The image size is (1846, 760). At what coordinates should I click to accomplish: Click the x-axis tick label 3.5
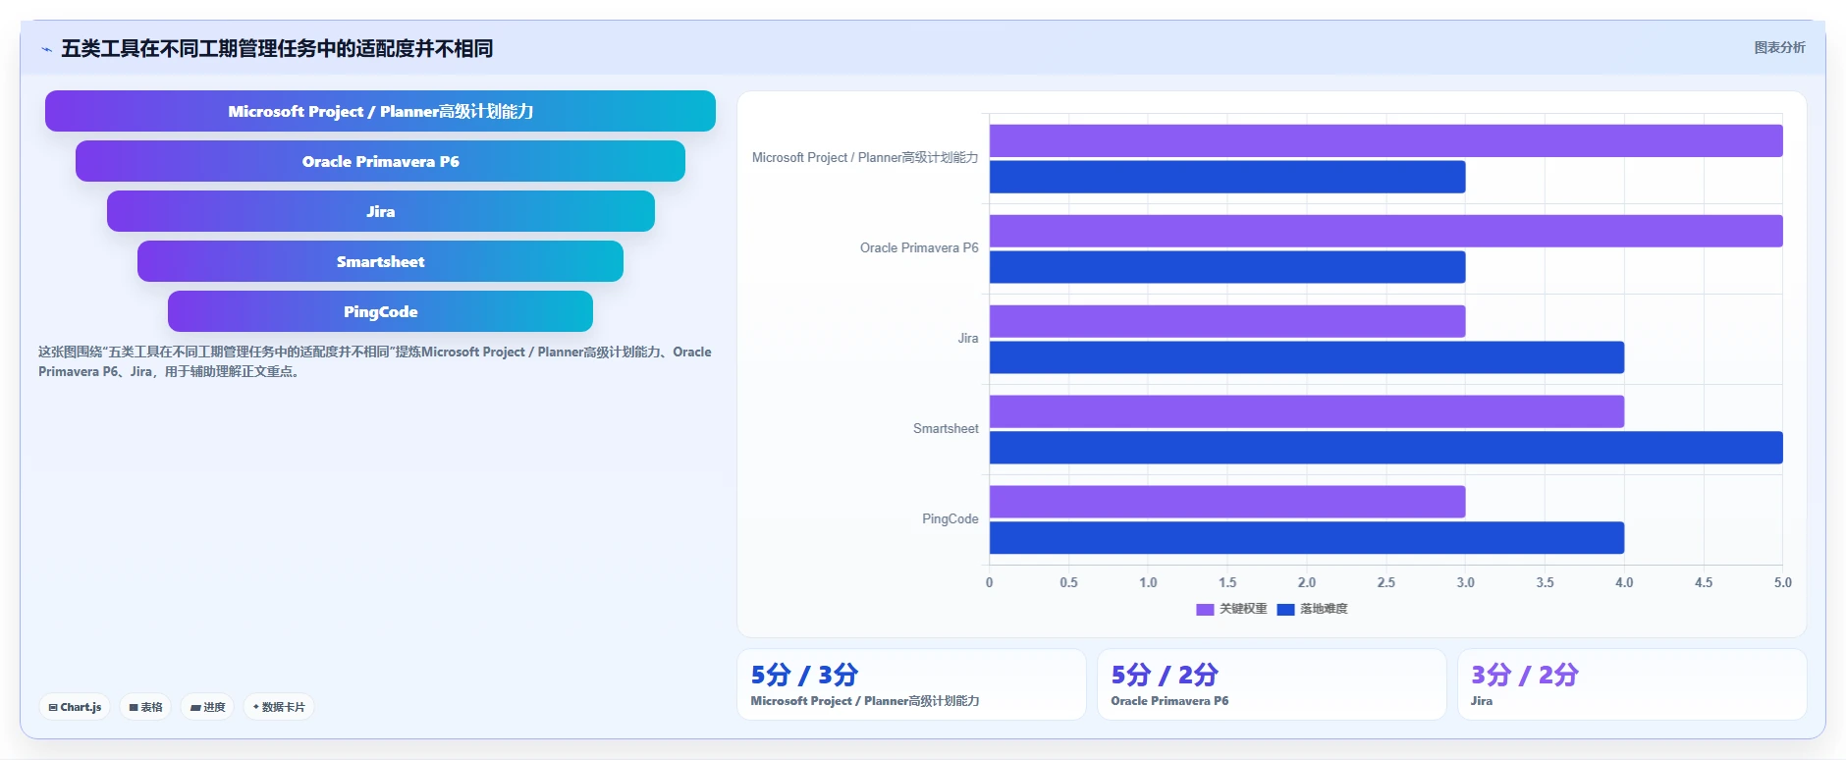[1545, 582]
